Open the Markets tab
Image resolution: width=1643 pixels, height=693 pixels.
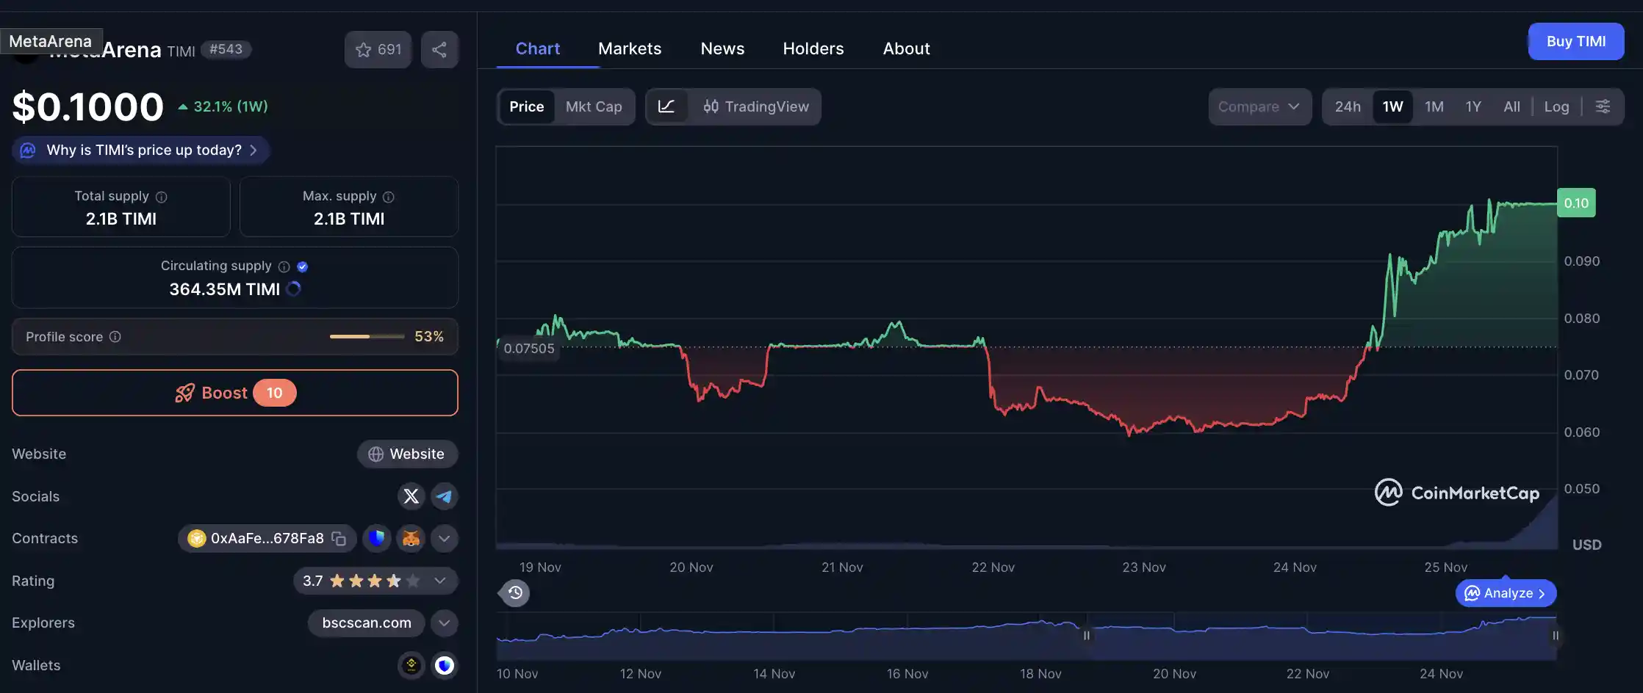629,48
